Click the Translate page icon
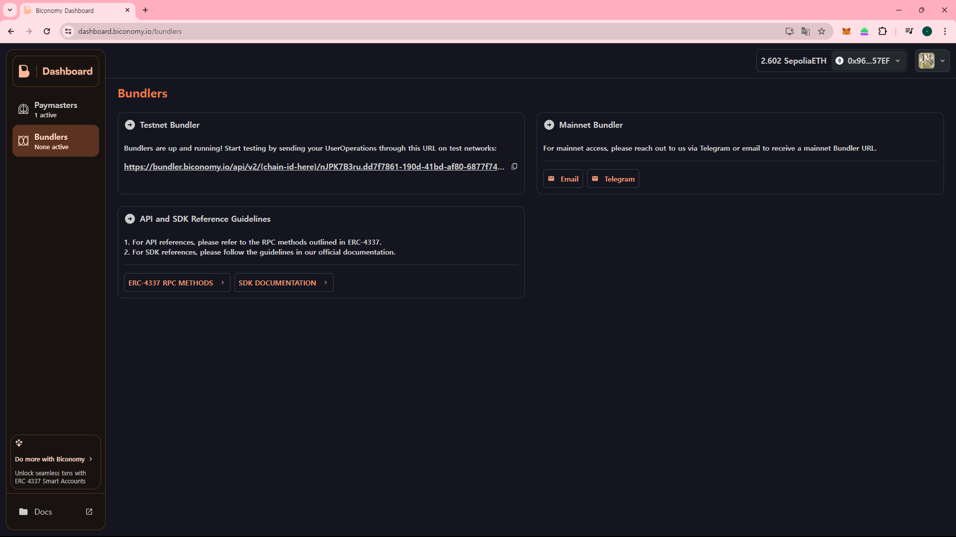The image size is (956, 537). (x=806, y=31)
